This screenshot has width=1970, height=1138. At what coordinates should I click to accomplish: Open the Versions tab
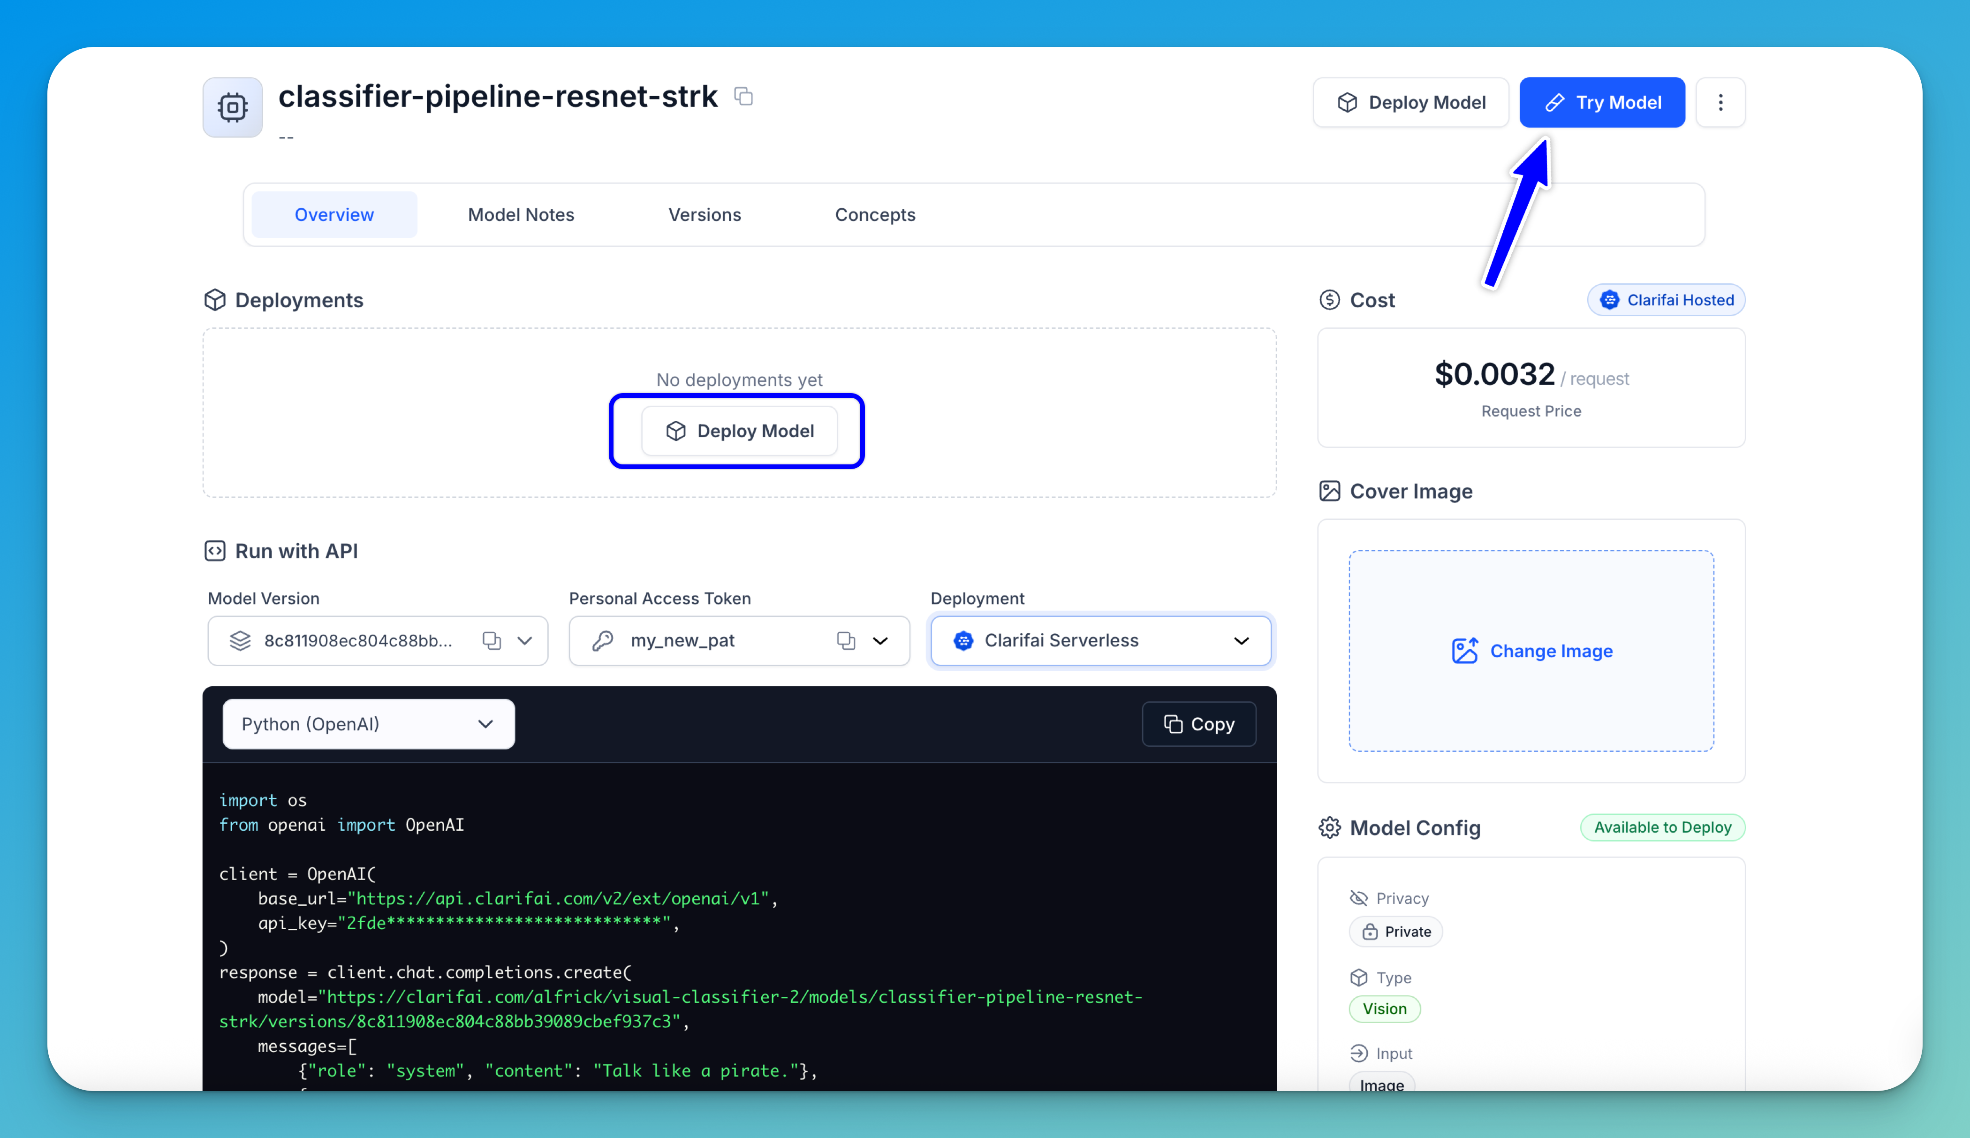point(704,215)
